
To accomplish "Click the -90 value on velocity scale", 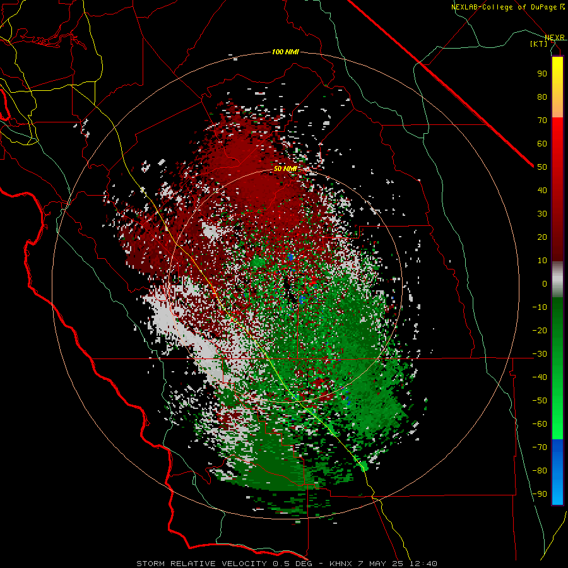I will (x=540, y=494).
